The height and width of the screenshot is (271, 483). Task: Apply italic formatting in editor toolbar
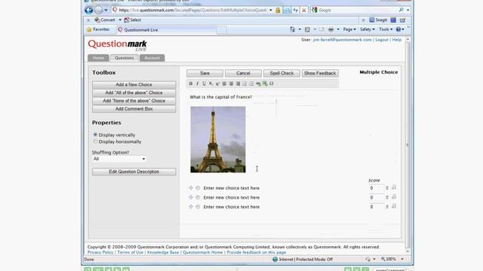click(x=198, y=84)
